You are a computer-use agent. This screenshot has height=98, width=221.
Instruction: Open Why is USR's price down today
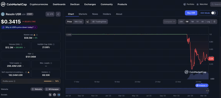[19, 27]
